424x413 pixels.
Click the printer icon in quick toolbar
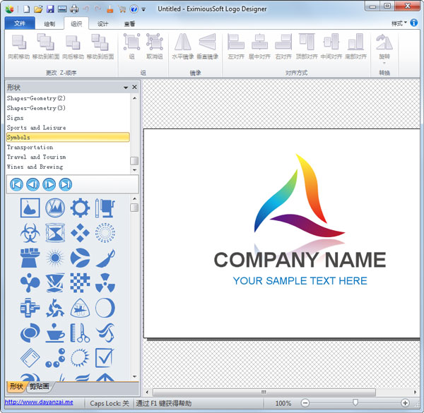[74, 9]
